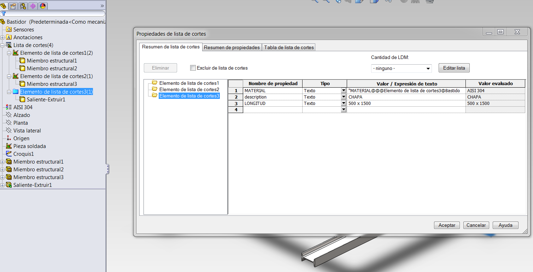Switch to Resumen de propiedades tab
The width and height of the screenshot is (533, 272).
232,47
